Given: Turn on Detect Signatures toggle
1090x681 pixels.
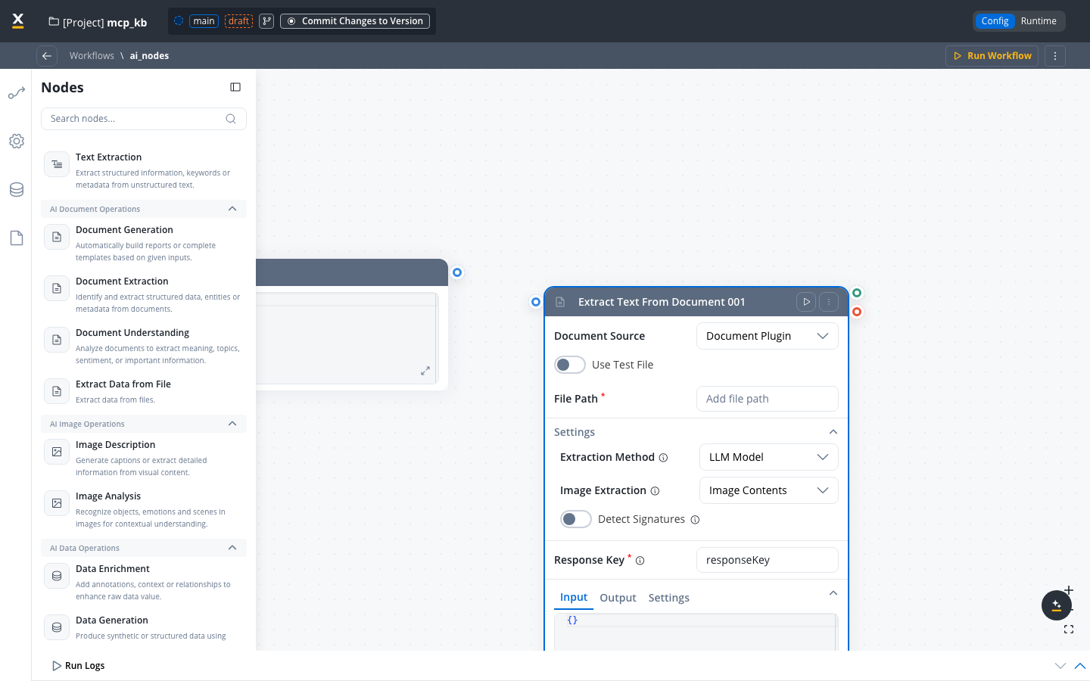Looking at the screenshot, I should 576,519.
